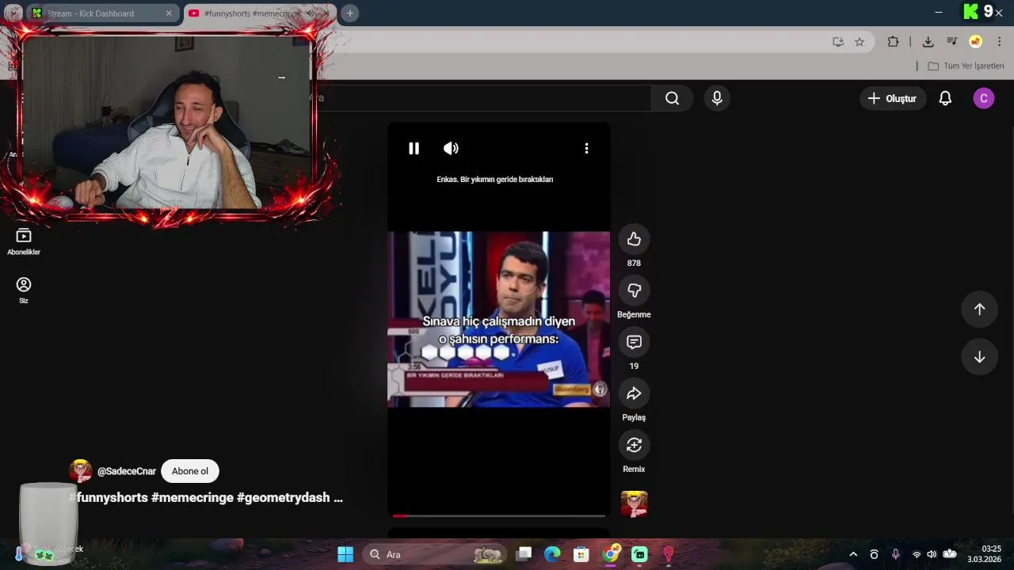The width and height of the screenshot is (1014, 570).
Task: Click the microphone icon in system tray
Action: 896,554
